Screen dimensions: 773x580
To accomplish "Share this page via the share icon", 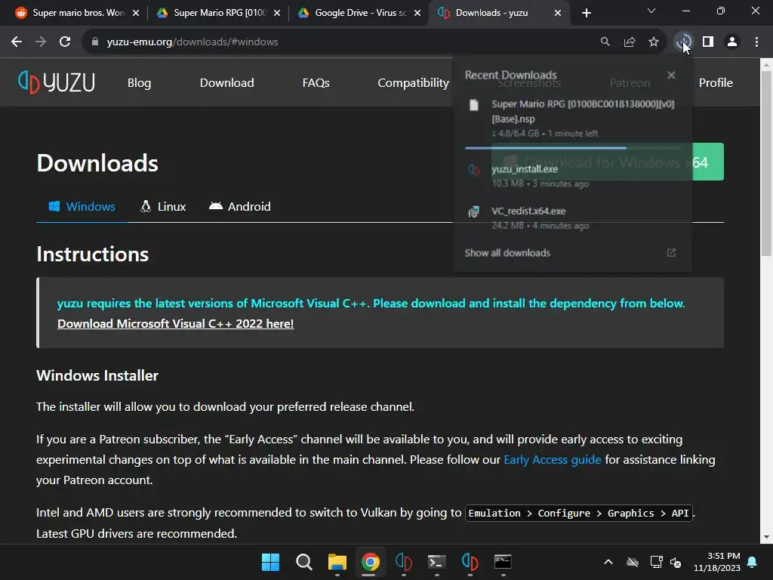I will pos(630,42).
